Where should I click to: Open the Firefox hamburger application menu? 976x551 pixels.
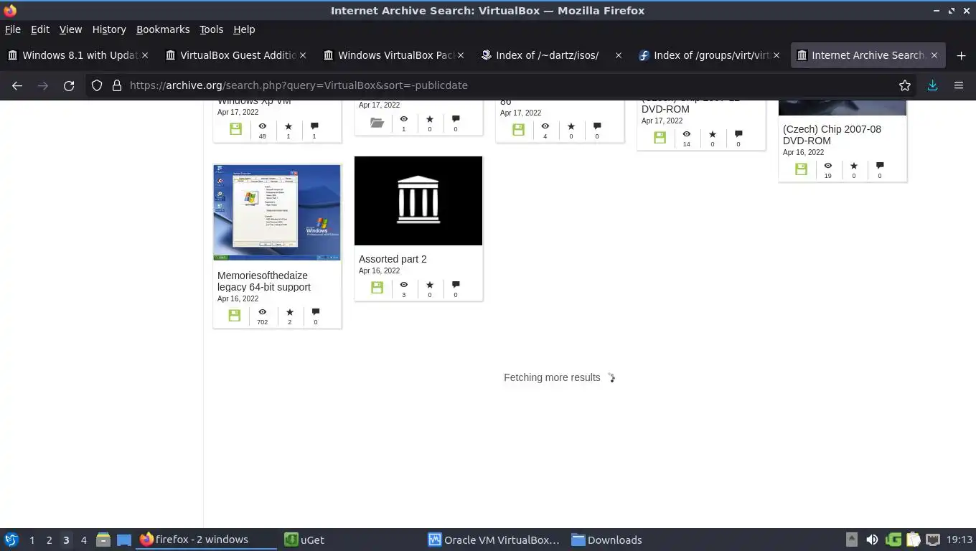[959, 85]
